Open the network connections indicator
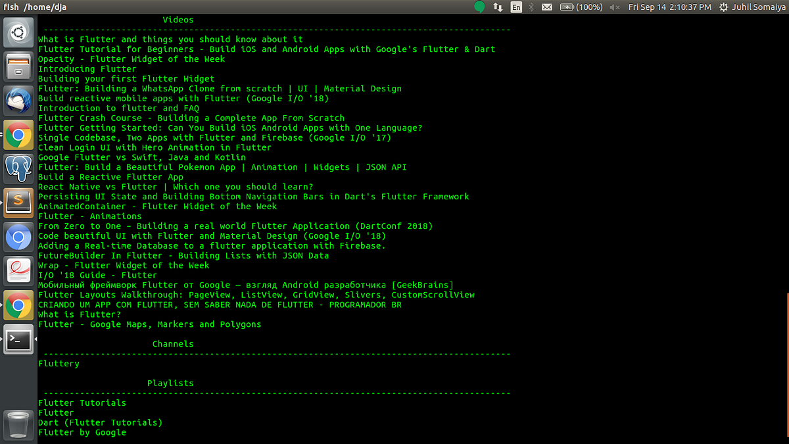This screenshot has width=789, height=444. pyautogui.click(x=498, y=7)
